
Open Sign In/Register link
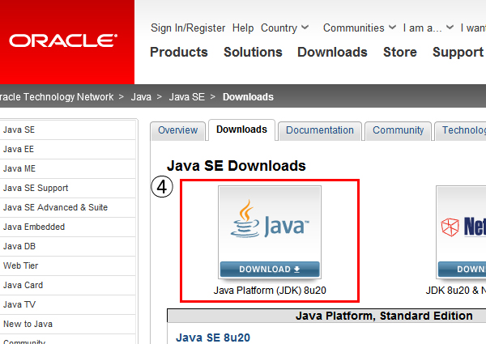[x=188, y=28]
